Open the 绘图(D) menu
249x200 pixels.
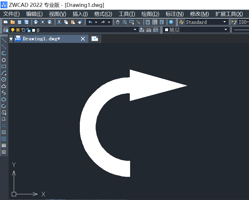(x=150, y=14)
